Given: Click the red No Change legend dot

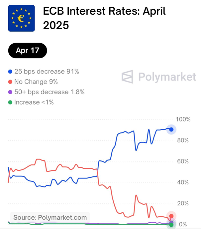Looking at the screenshot, I should point(10,82).
